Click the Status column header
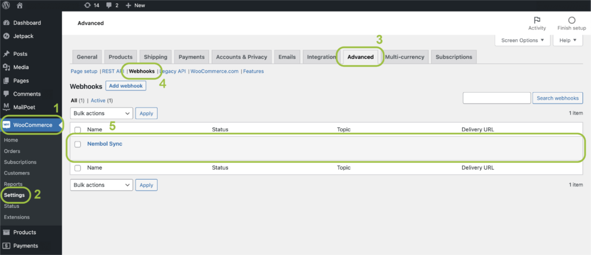Image resolution: width=591 pixels, height=255 pixels. click(x=220, y=130)
